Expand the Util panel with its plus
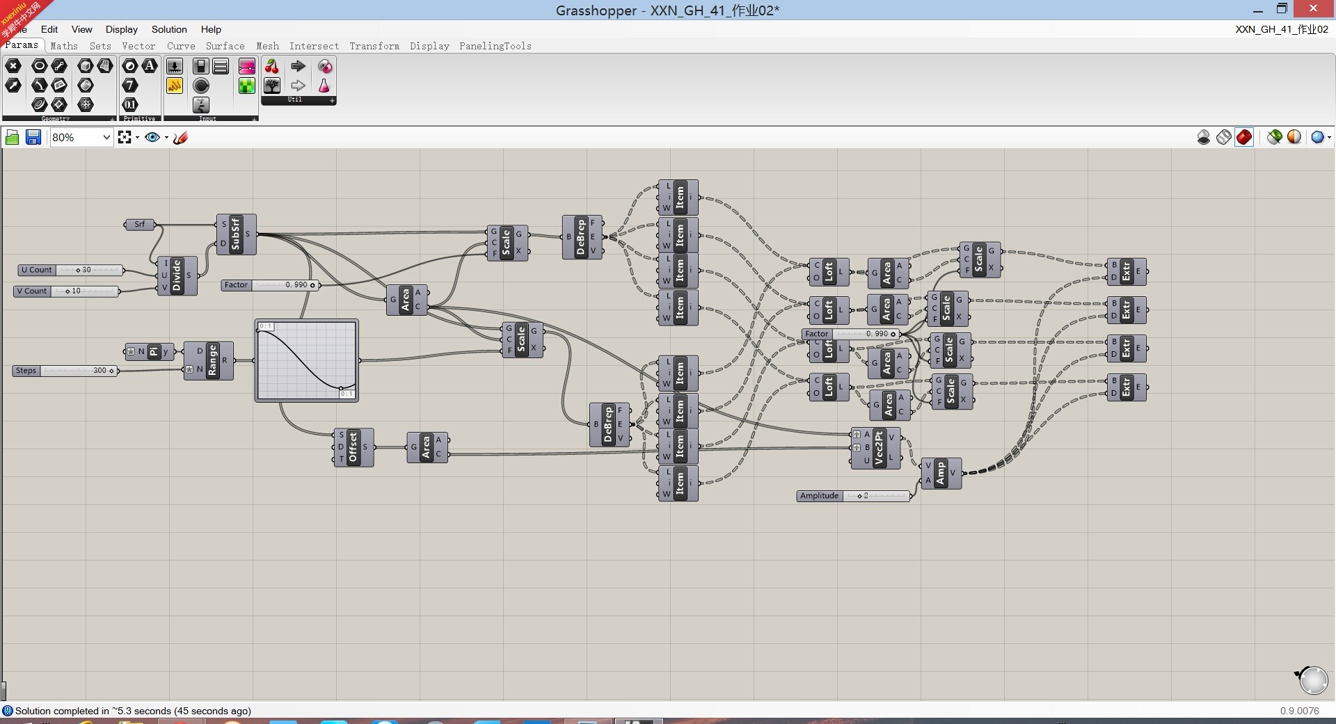1336x724 pixels. [332, 100]
